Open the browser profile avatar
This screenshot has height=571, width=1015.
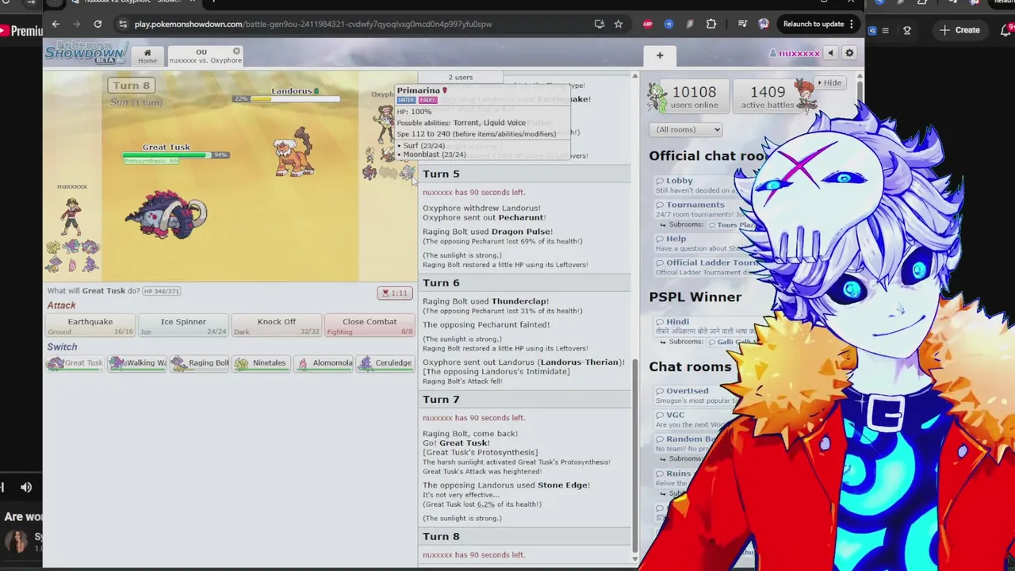point(764,24)
